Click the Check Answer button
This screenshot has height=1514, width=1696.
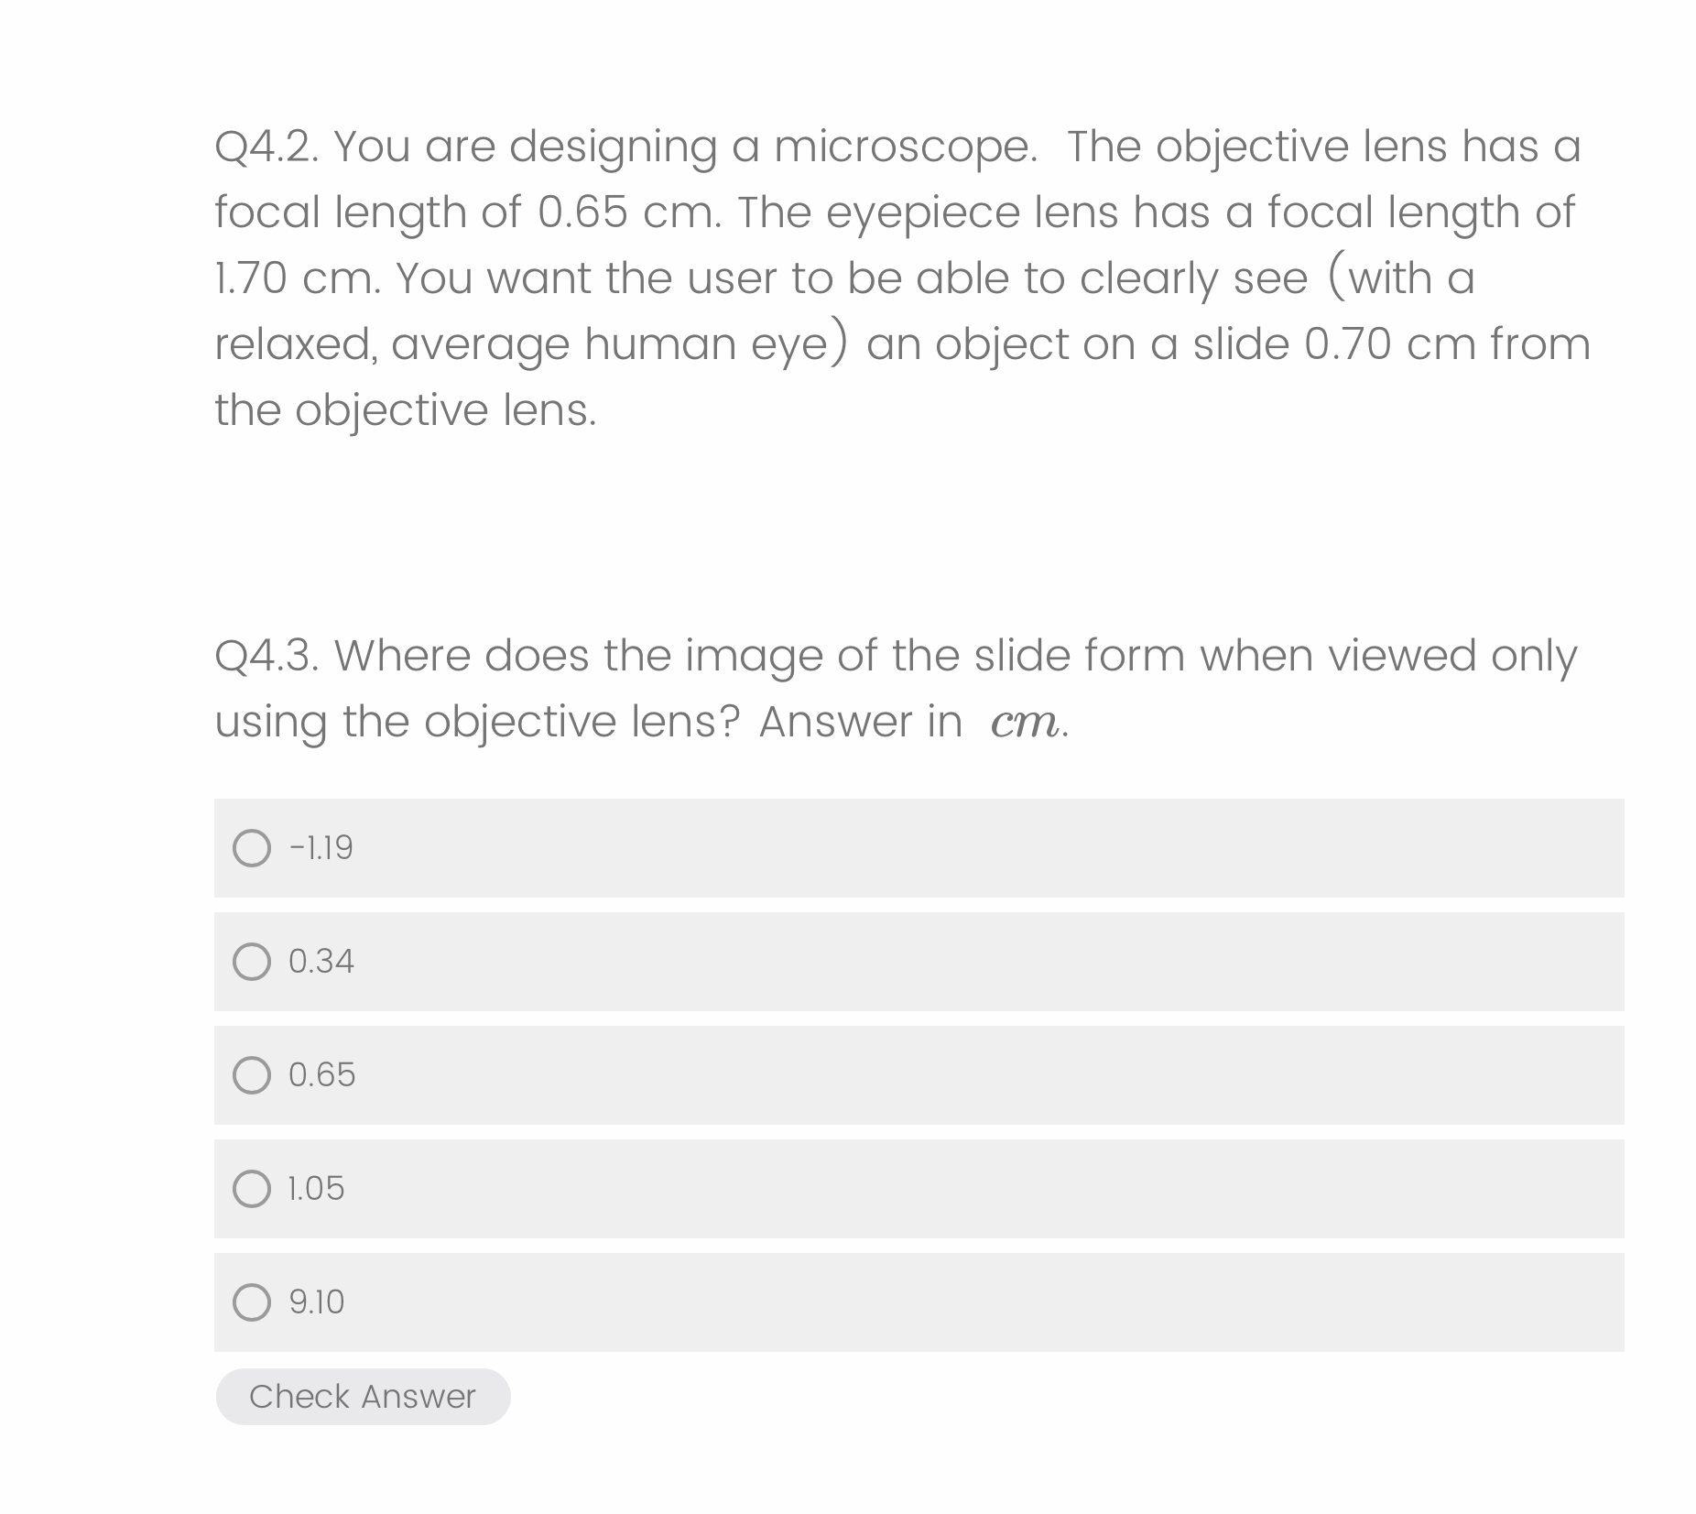pyautogui.click(x=363, y=1396)
